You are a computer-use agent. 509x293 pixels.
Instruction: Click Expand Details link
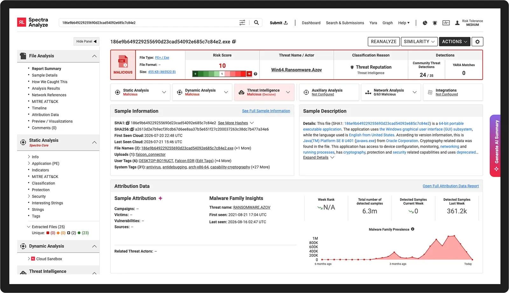pos(316,157)
